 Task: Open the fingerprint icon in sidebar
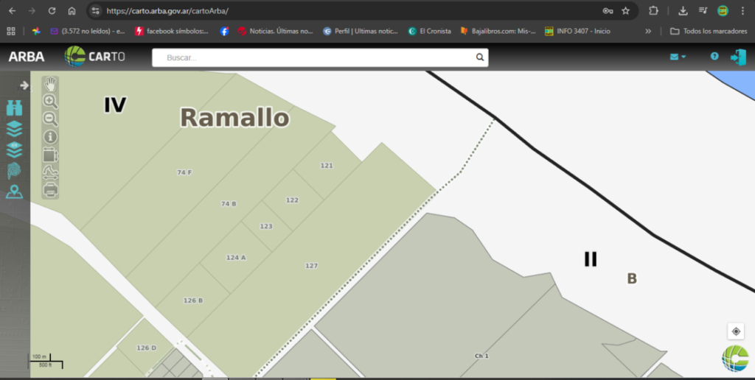(14, 171)
